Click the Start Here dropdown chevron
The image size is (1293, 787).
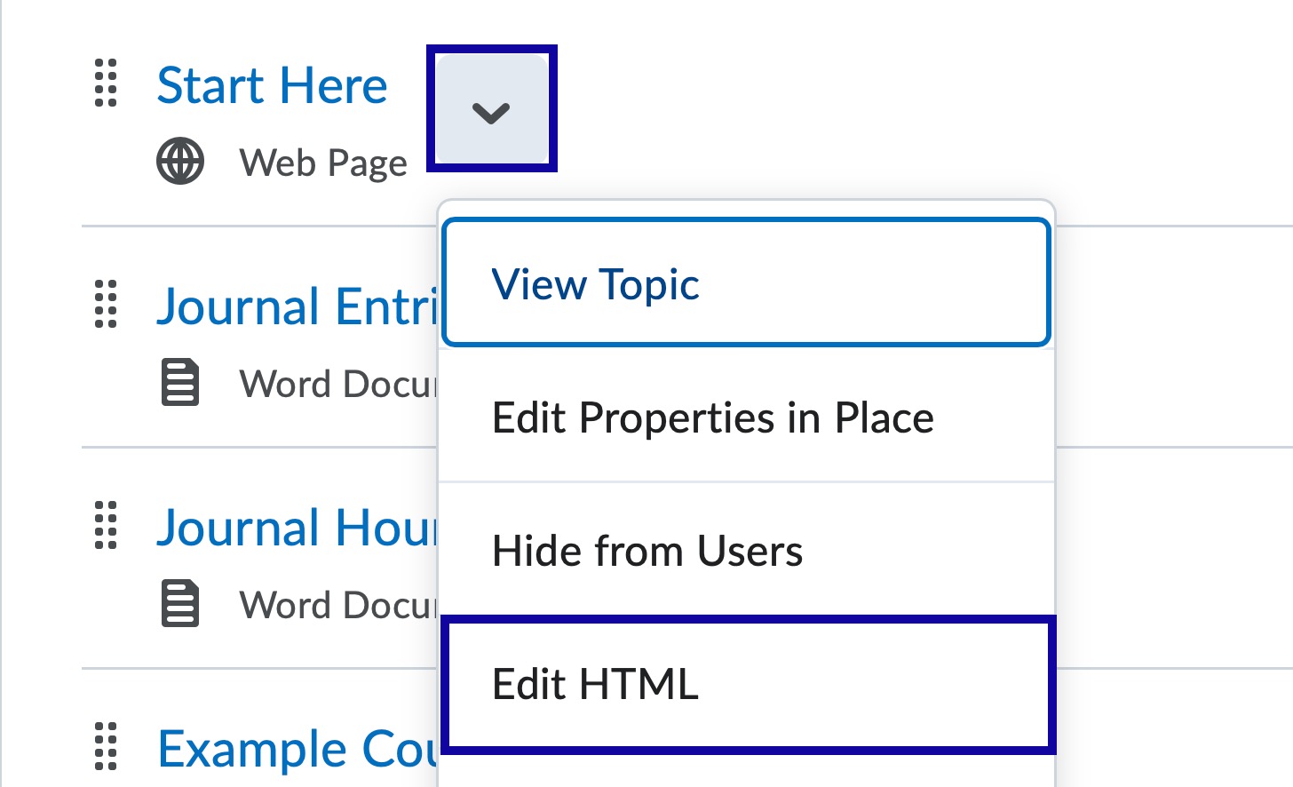tap(492, 108)
